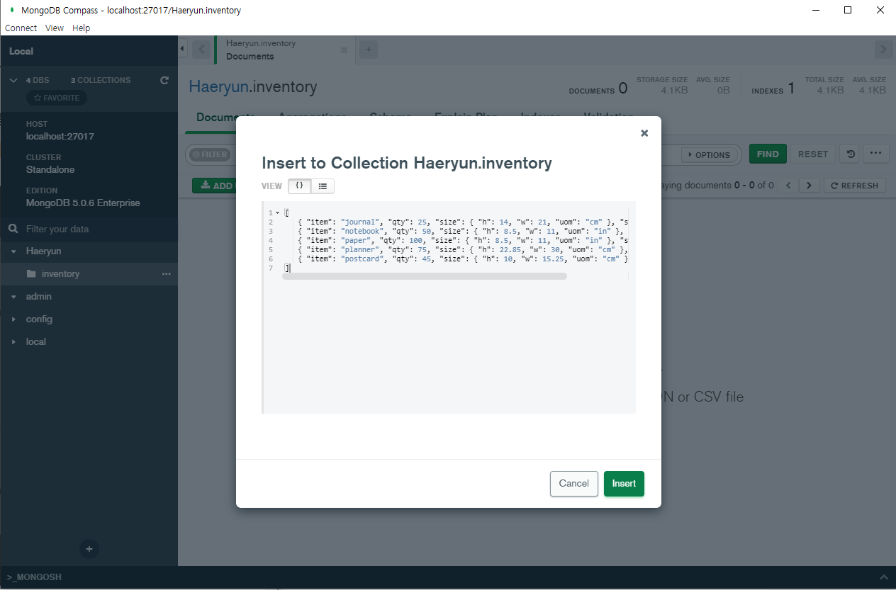The image size is (896, 590).
Task: Click the MongoDB 5.0.6 Enterprise edition text
Action: pos(83,203)
